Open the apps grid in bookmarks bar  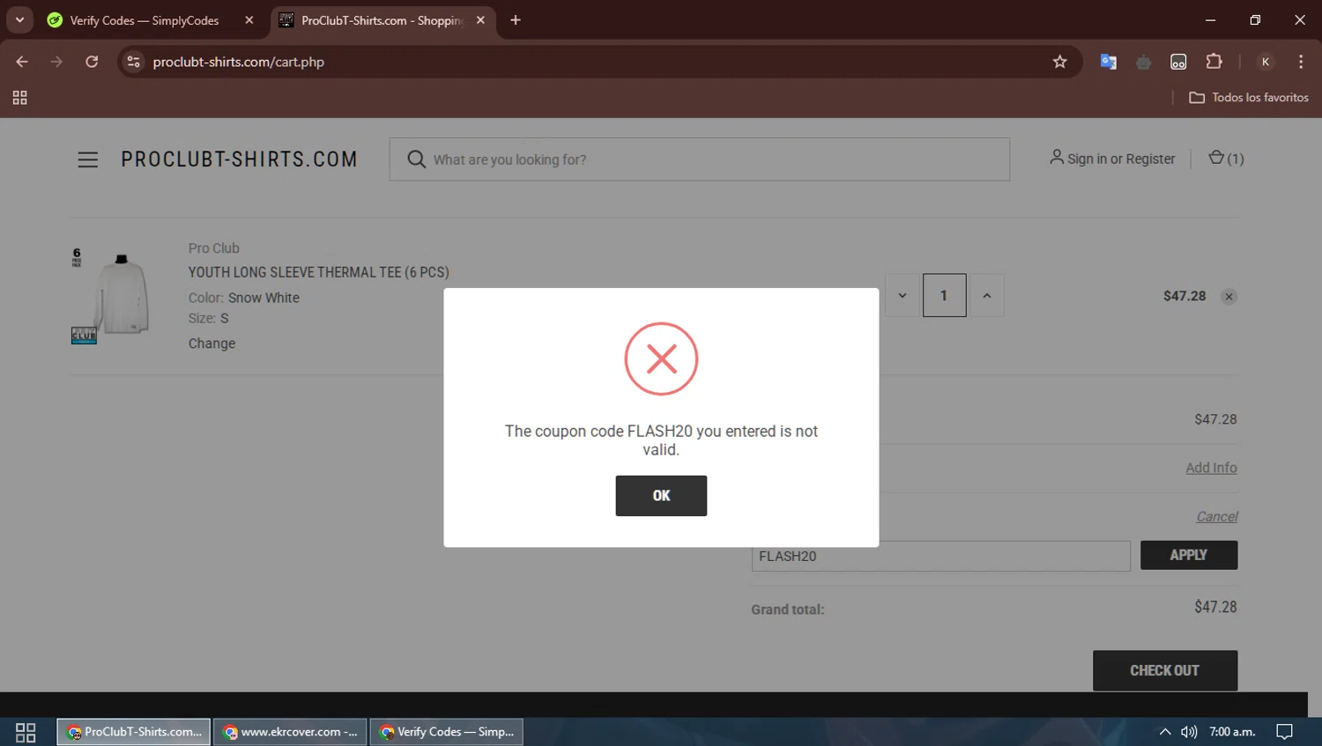coord(19,98)
